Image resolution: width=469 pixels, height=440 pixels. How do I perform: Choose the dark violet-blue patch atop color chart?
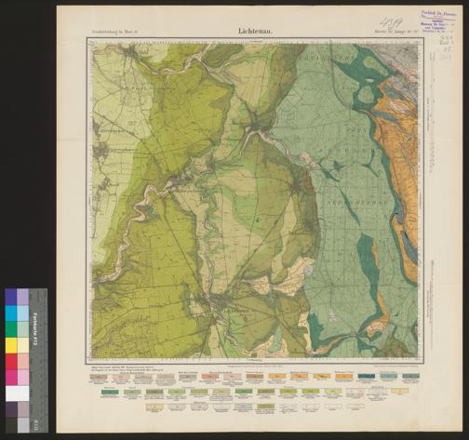(11, 297)
